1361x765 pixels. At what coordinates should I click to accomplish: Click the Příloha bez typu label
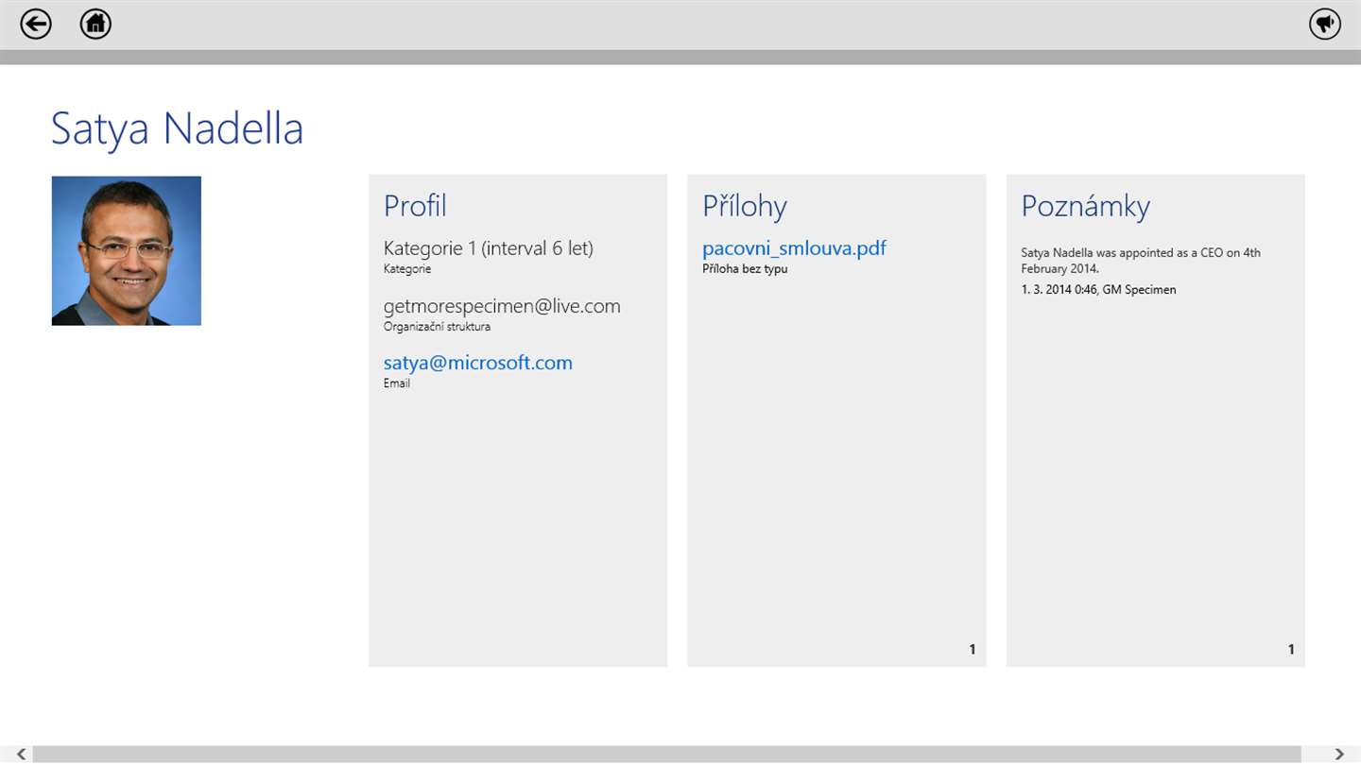(745, 269)
